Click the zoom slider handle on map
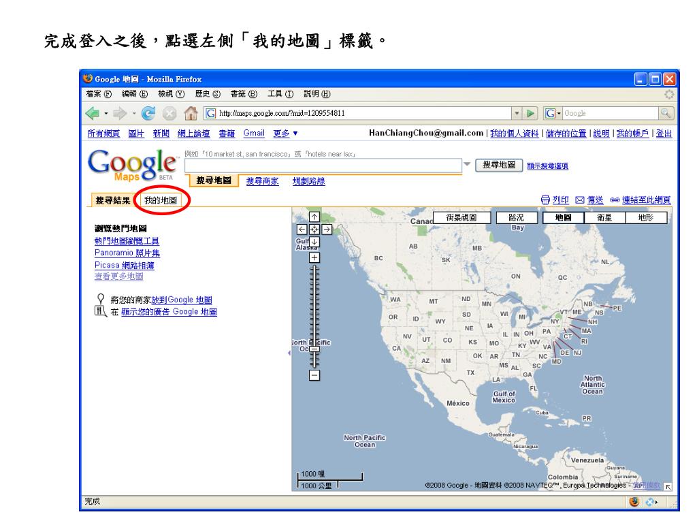 [314, 349]
